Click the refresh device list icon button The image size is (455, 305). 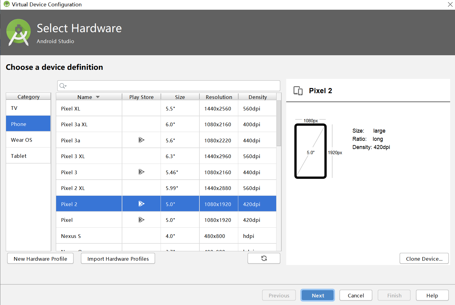point(264,258)
